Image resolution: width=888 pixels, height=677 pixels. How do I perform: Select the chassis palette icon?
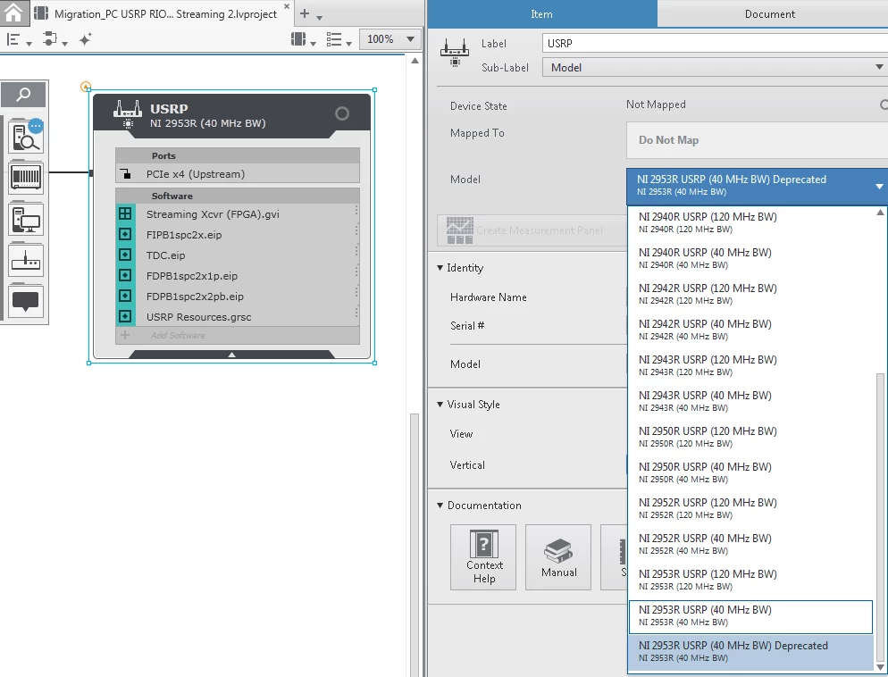[26, 177]
